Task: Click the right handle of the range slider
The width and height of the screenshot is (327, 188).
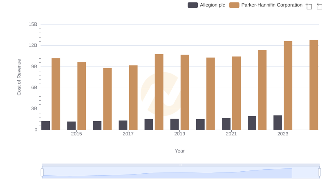Action: click(320, 173)
